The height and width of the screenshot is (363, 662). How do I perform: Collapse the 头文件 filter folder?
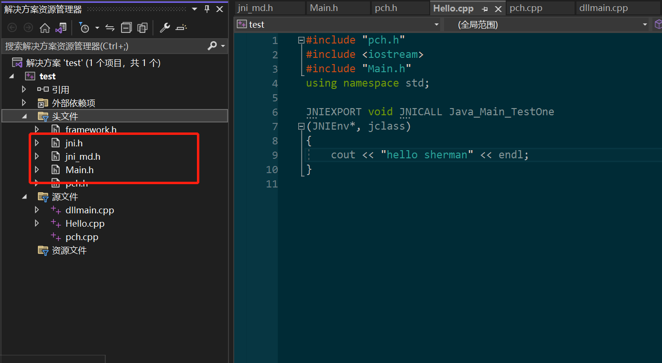click(24, 116)
